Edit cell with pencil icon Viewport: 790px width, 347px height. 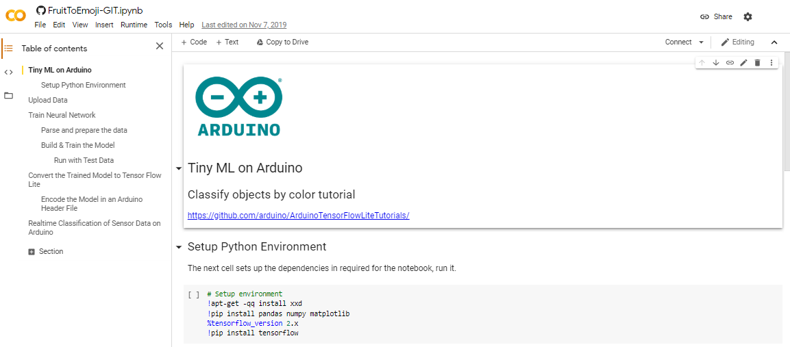pos(743,62)
